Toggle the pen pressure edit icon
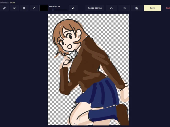 pyautogui.click(x=73, y=8)
